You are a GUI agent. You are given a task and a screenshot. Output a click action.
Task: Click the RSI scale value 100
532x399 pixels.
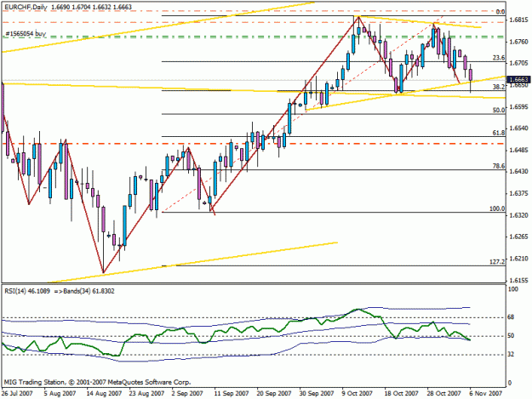pyautogui.click(x=513, y=288)
